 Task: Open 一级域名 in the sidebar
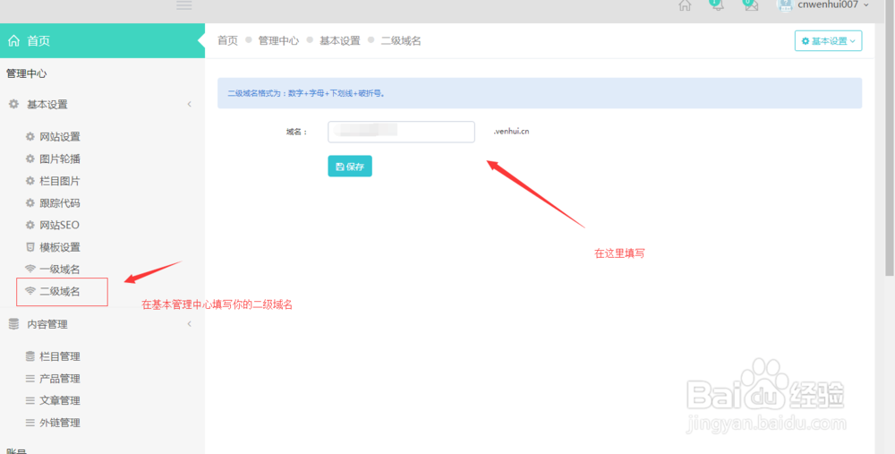click(x=60, y=270)
